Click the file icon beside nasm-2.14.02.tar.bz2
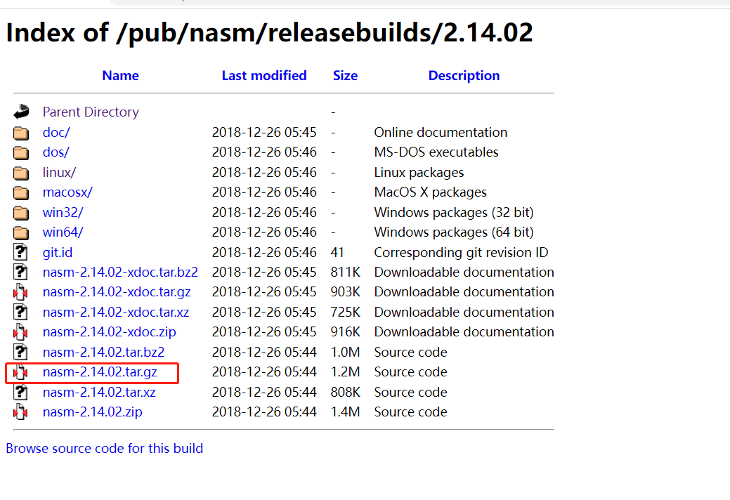 pyautogui.click(x=20, y=352)
